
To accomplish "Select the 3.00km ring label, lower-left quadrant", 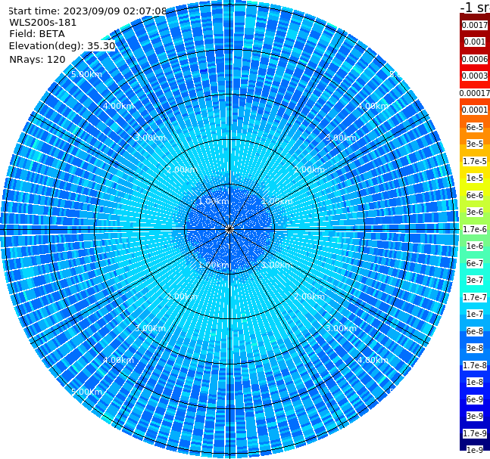I will pos(150,328).
